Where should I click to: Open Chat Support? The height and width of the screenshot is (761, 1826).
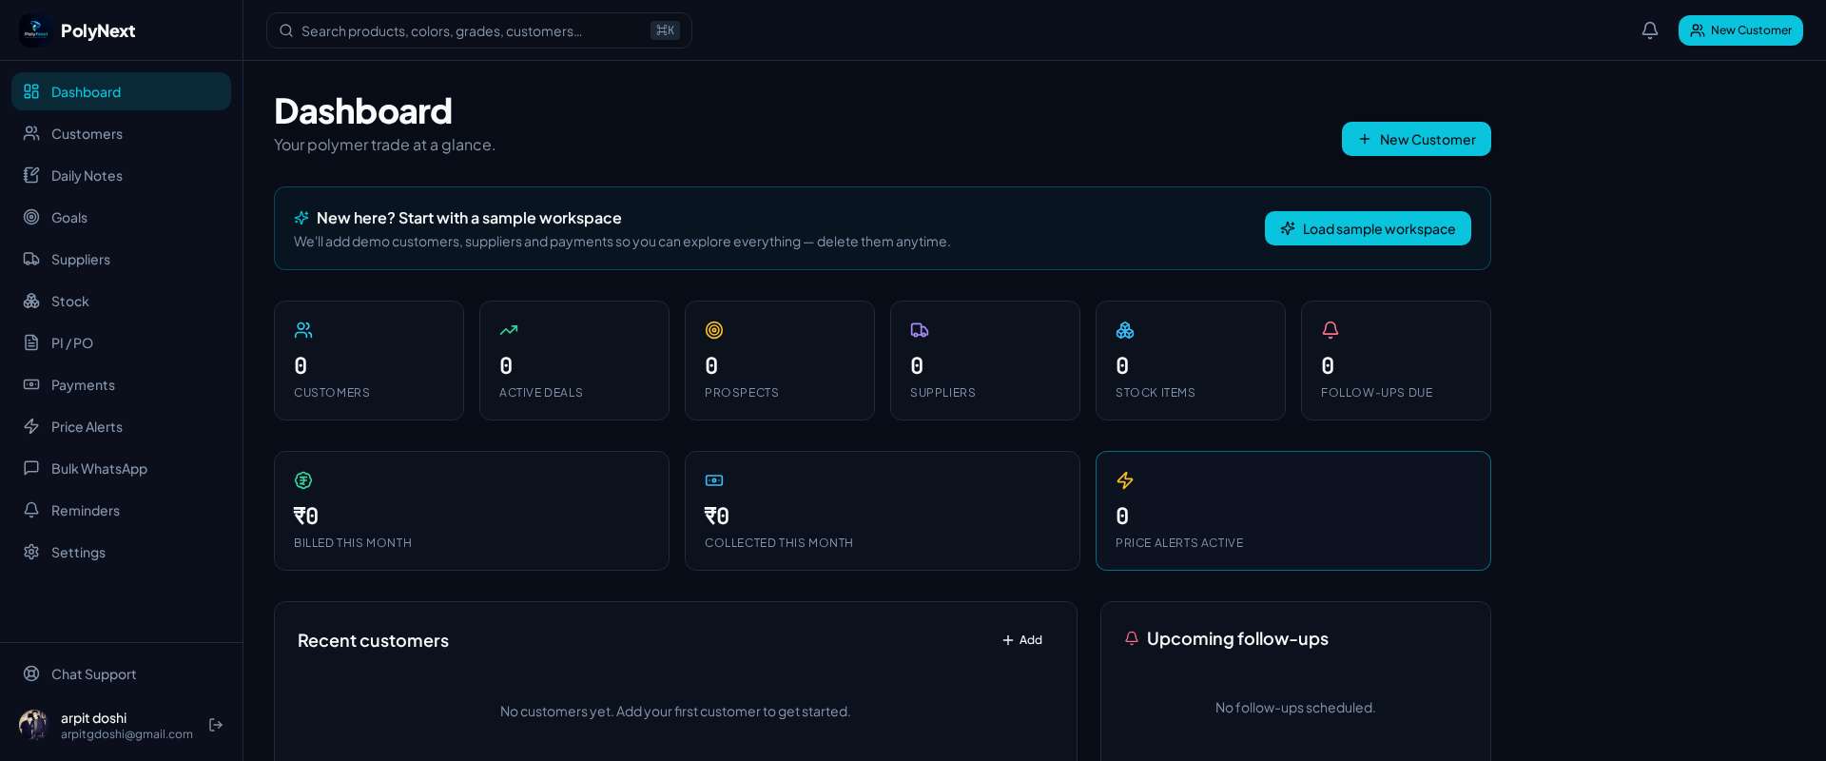coord(121,673)
